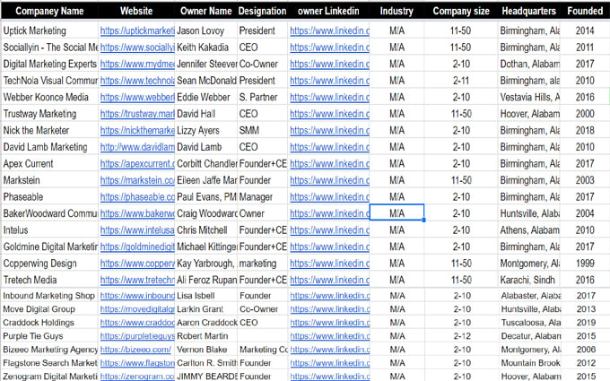
Task: Open Lisa Isbell's LinkedIn link
Action: point(330,296)
